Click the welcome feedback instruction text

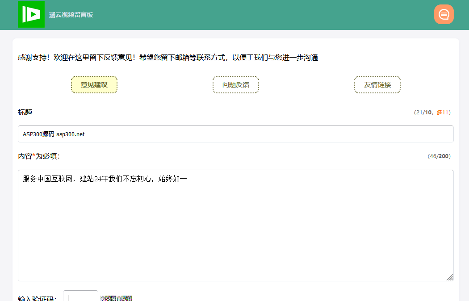pos(167,58)
